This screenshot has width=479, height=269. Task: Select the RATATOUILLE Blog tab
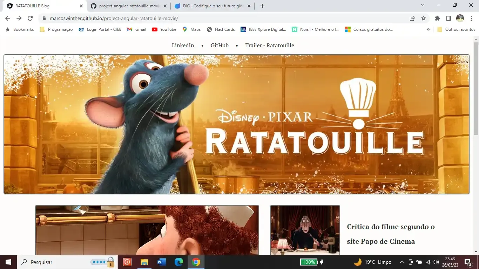45,6
